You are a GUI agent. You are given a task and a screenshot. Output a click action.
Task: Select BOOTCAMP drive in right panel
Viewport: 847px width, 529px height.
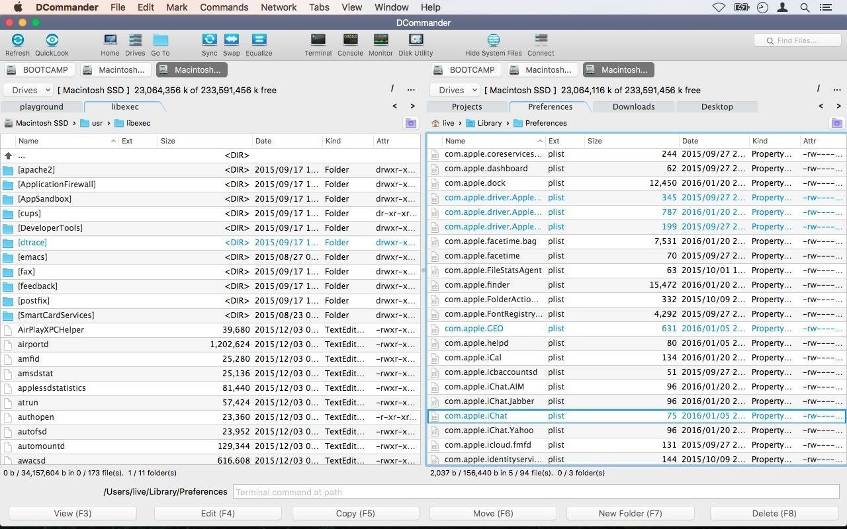pyautogui.click(x=466, y=69)
